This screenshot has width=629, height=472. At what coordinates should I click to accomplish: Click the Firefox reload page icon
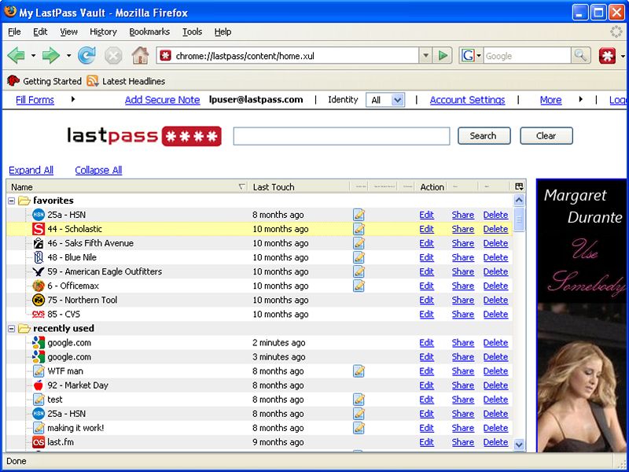click(x=86, y=56)
